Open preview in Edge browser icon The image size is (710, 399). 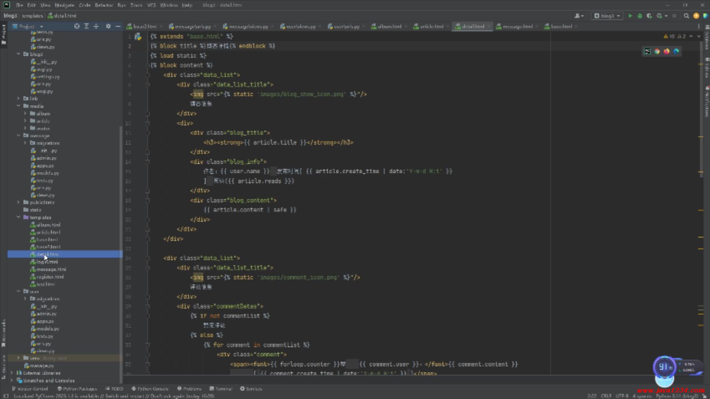tap(676, 51)
